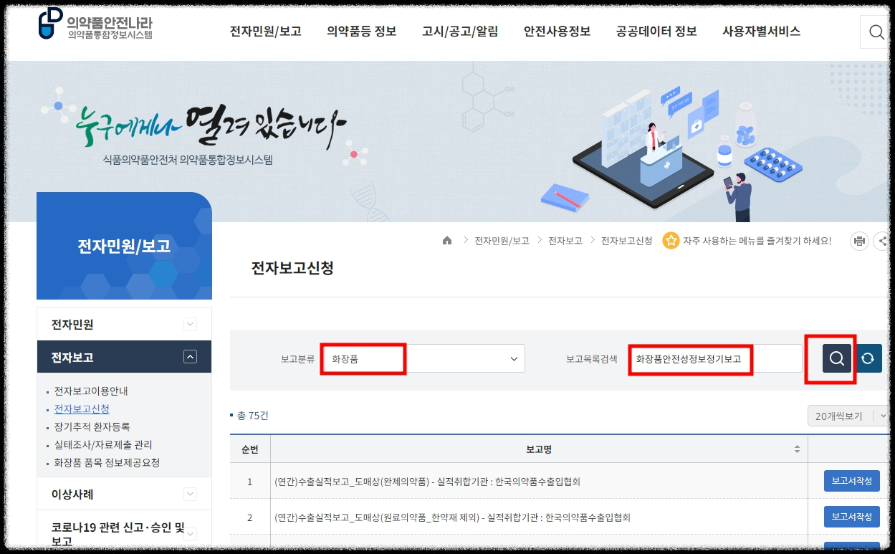Click the reset/refresh icon next to search
Screen dimensions: 895x554
pyautogui.click(x=868, y=358)
